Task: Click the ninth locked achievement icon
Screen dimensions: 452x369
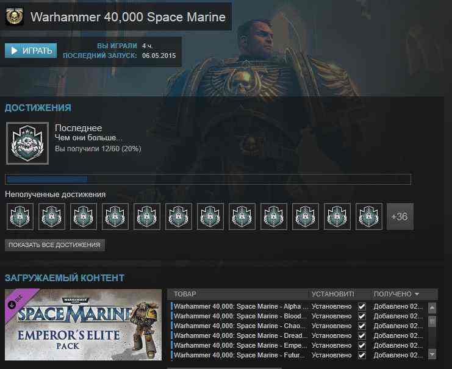Action: point(274,217)
